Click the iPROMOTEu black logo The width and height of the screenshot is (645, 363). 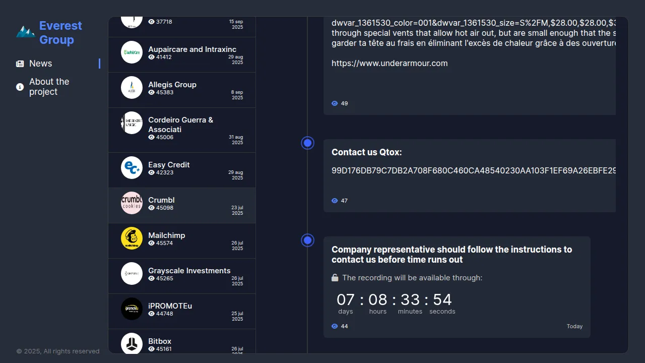click(x=132, y=309)
